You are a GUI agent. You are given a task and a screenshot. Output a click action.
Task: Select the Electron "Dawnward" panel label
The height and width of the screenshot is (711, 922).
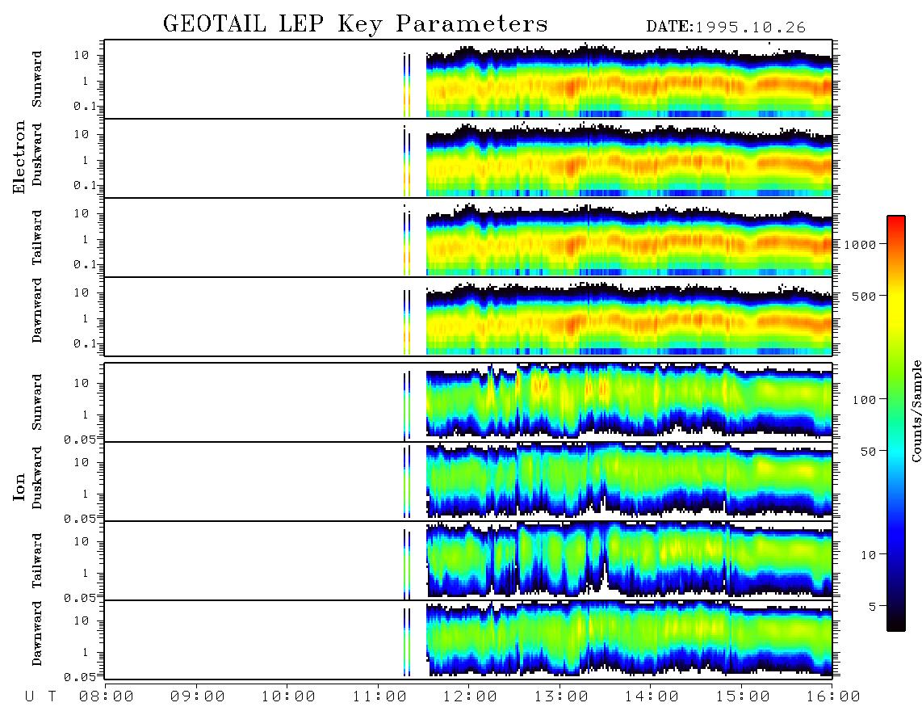[x=37, y=310]
